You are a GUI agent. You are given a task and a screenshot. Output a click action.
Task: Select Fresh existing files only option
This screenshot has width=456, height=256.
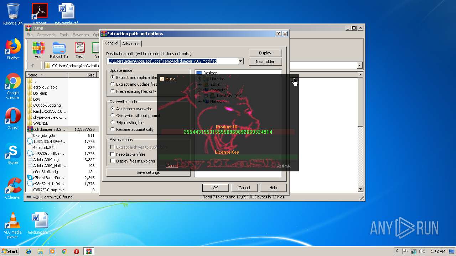pos(133,91)
